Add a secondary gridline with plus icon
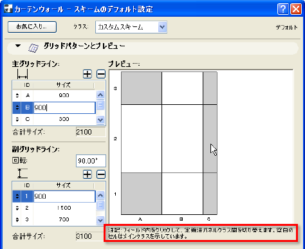 click(88, 174)
